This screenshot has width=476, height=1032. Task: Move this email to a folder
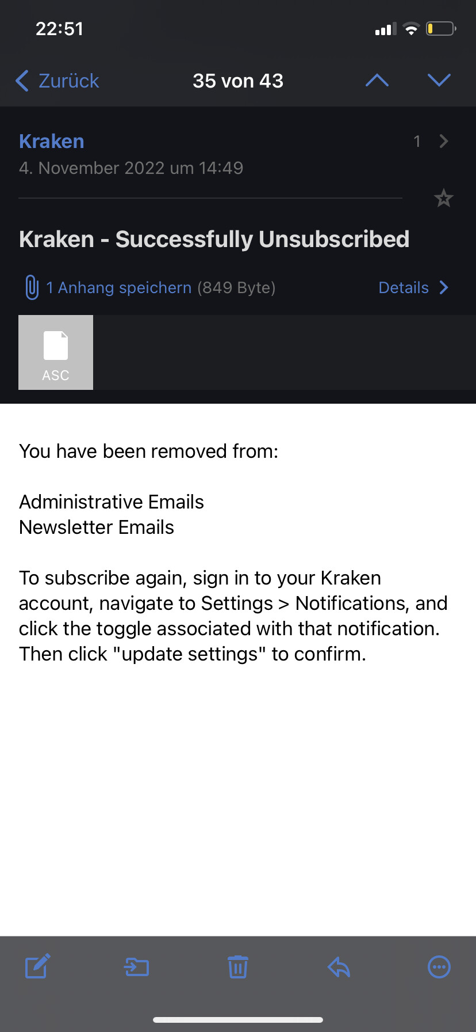pos(137,967)
